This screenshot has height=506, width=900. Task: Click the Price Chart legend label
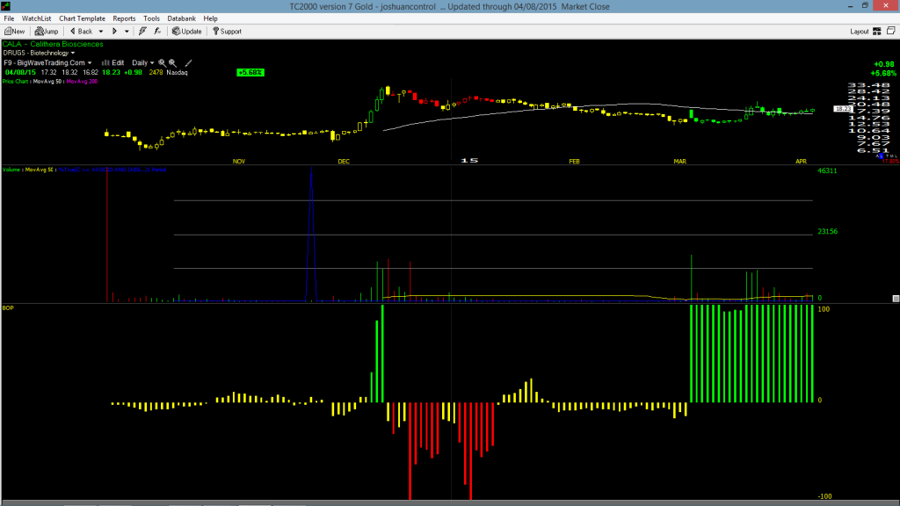click(x=16, y=82)
